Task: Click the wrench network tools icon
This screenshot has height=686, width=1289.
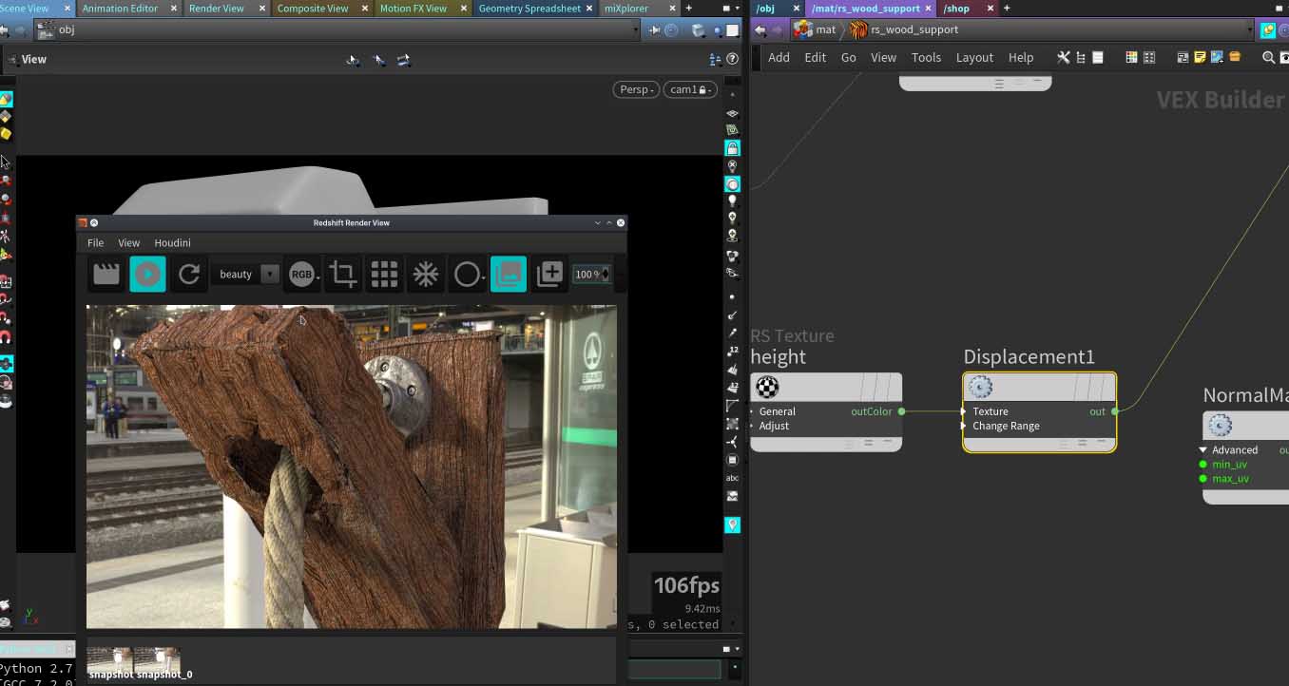Action: point(1063,58)
